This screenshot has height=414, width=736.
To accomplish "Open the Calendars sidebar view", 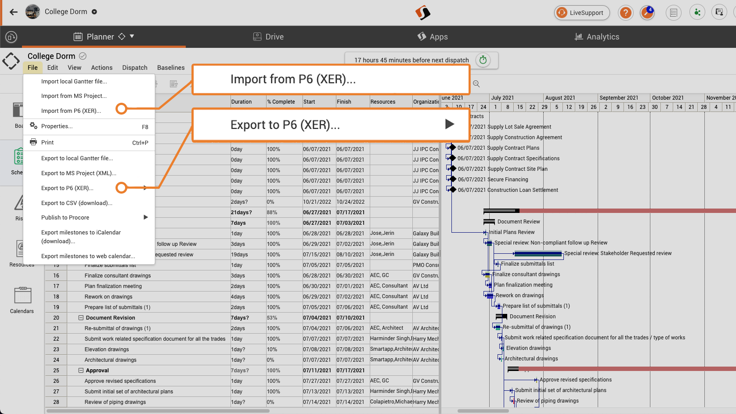I will click(x=22, y=301).
